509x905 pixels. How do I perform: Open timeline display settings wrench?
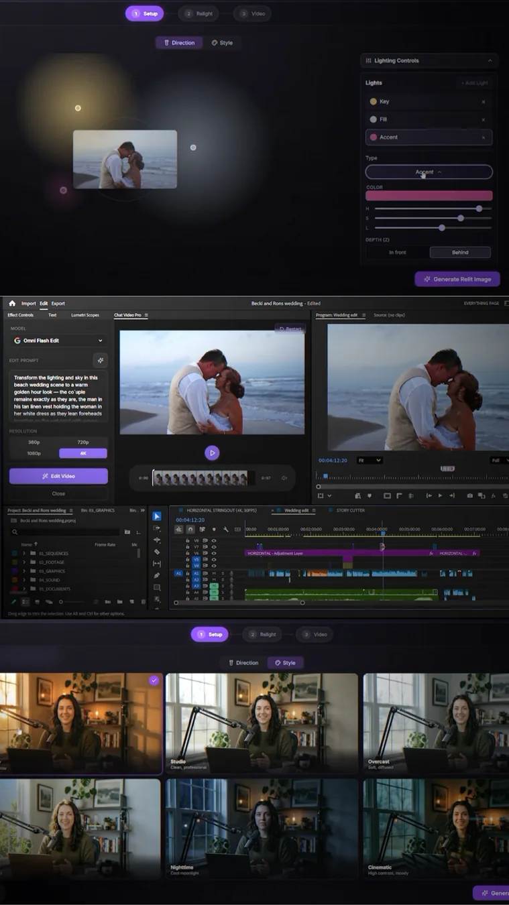225,530
